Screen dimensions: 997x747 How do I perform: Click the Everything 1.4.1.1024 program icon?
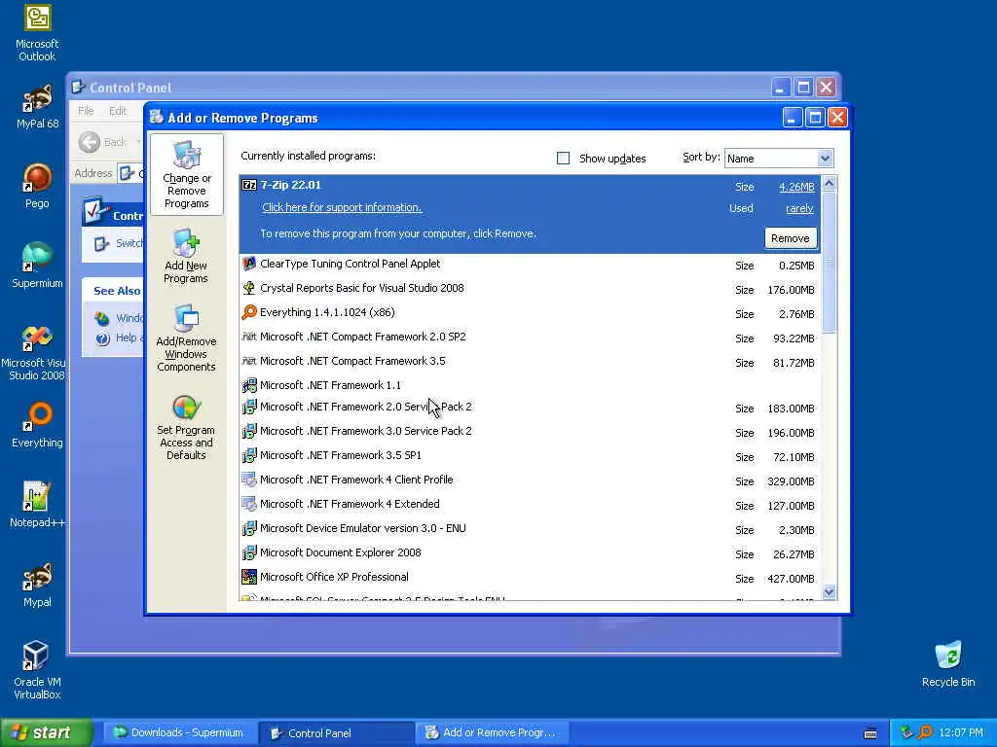(249, 312)
